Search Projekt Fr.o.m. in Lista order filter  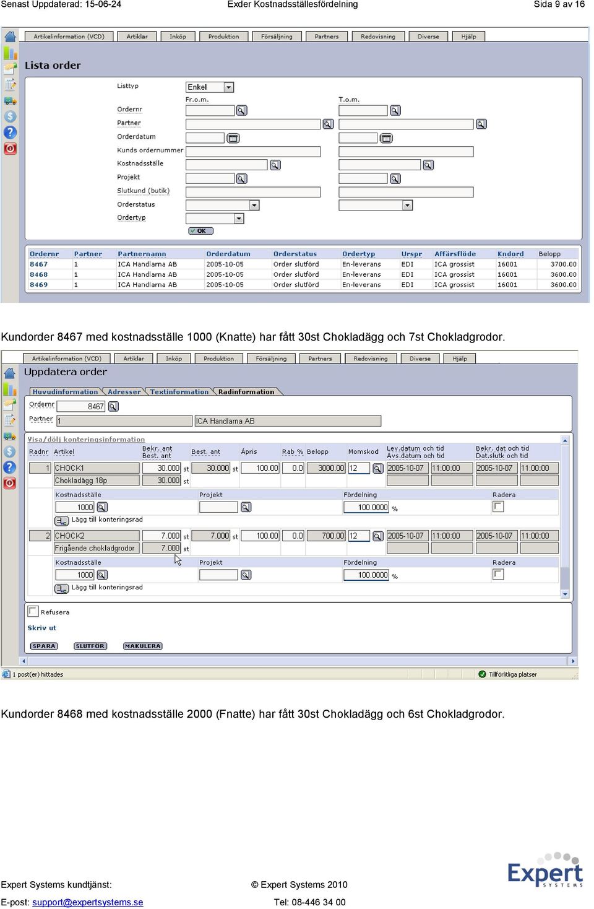point(241,178)
